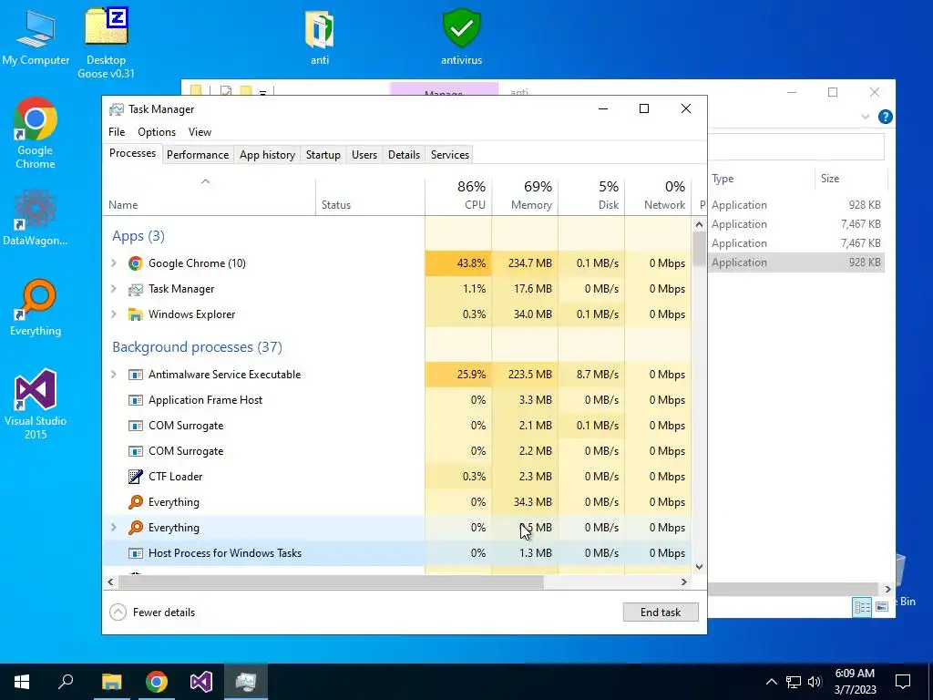Expand Task Manager process row

114,289
